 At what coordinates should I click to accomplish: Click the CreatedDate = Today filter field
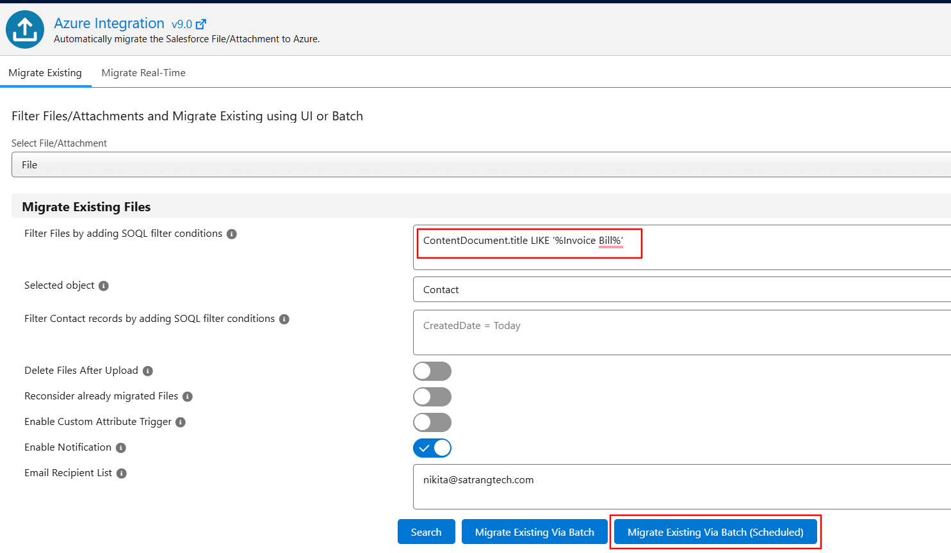682,332
